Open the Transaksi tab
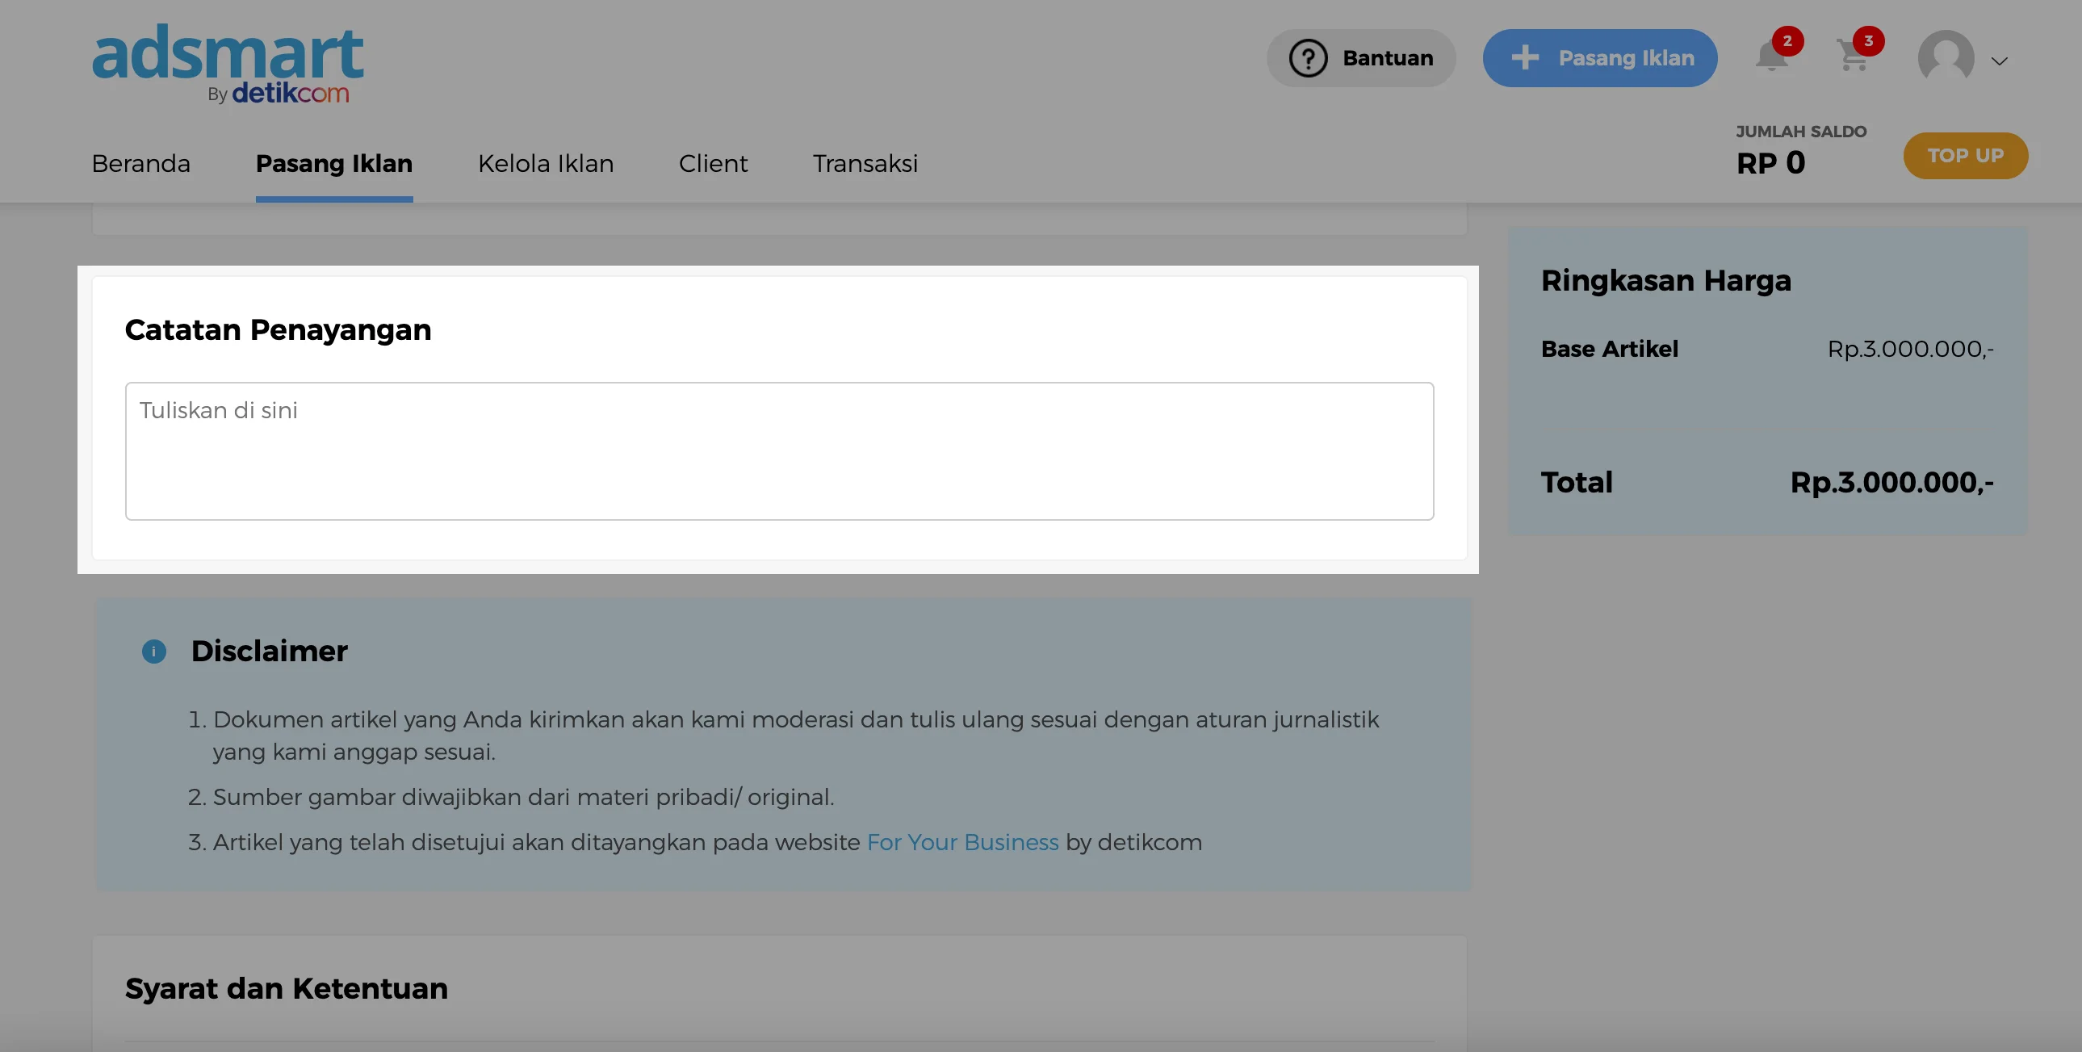 tap(865, 164)
